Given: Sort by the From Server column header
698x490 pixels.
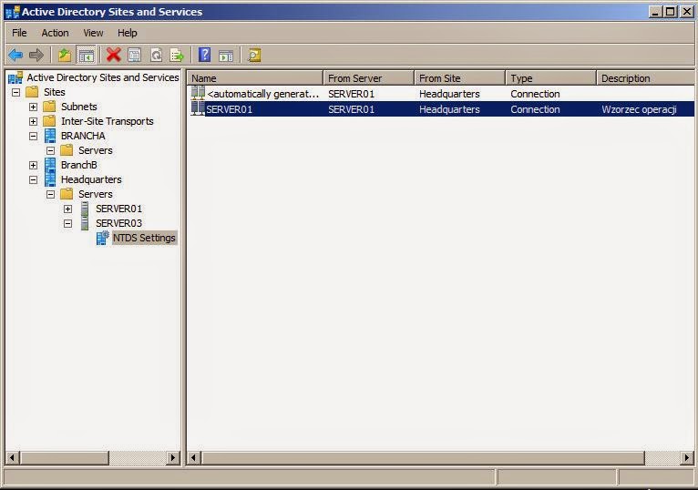Looking at the screenshot, I should [x=368, y=78].
